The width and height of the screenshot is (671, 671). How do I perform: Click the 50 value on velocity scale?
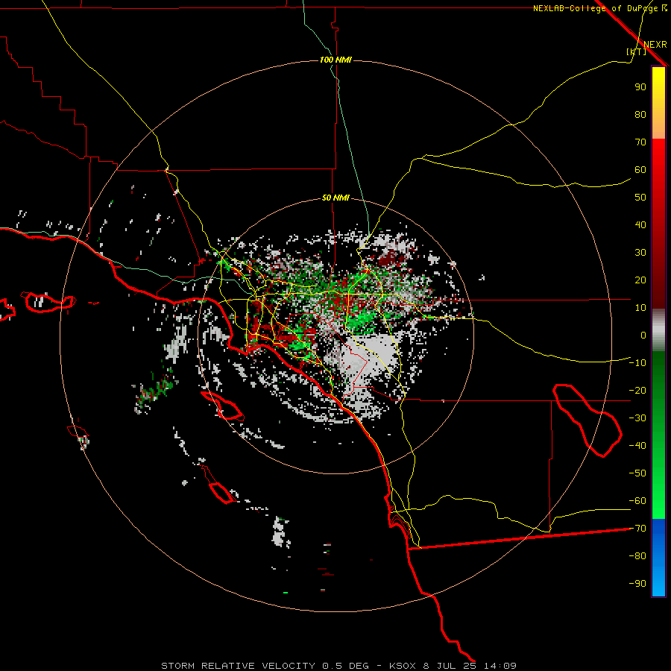pos(640,198)
